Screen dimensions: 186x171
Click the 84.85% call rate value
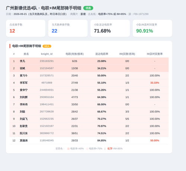102,141
